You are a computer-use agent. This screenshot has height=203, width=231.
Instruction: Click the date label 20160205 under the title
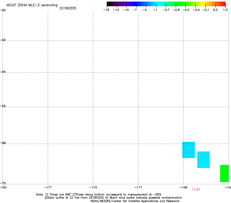coord(68,8)
